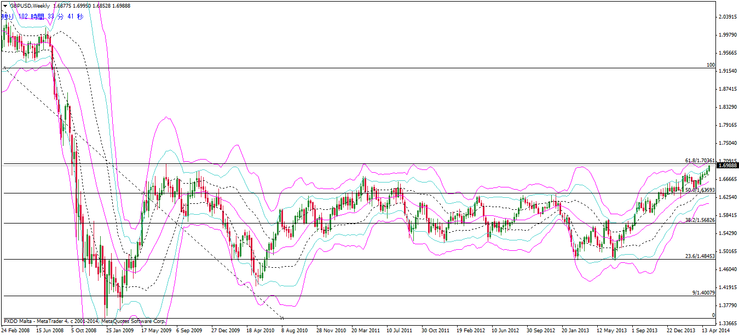Click the 1.58415 price axis label

tap(728, 215)
